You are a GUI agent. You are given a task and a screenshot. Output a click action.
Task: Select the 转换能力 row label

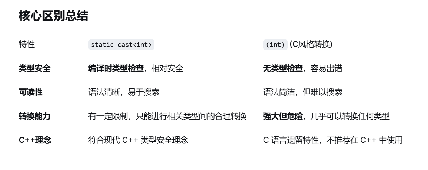click(x=34, y=116)
